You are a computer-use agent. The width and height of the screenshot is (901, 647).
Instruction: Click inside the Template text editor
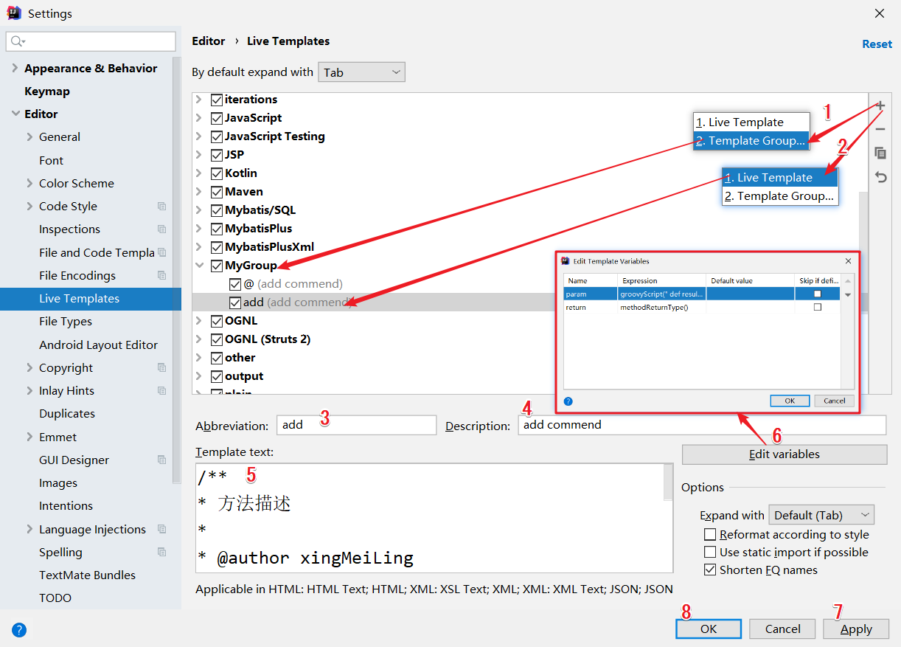[429, 518]
